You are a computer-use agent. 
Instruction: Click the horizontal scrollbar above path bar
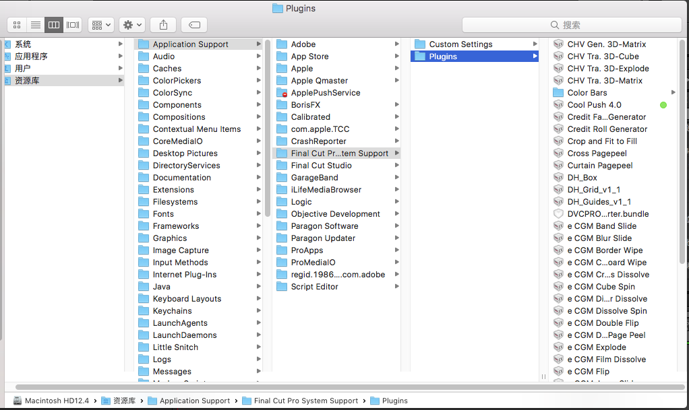(350, 387)
